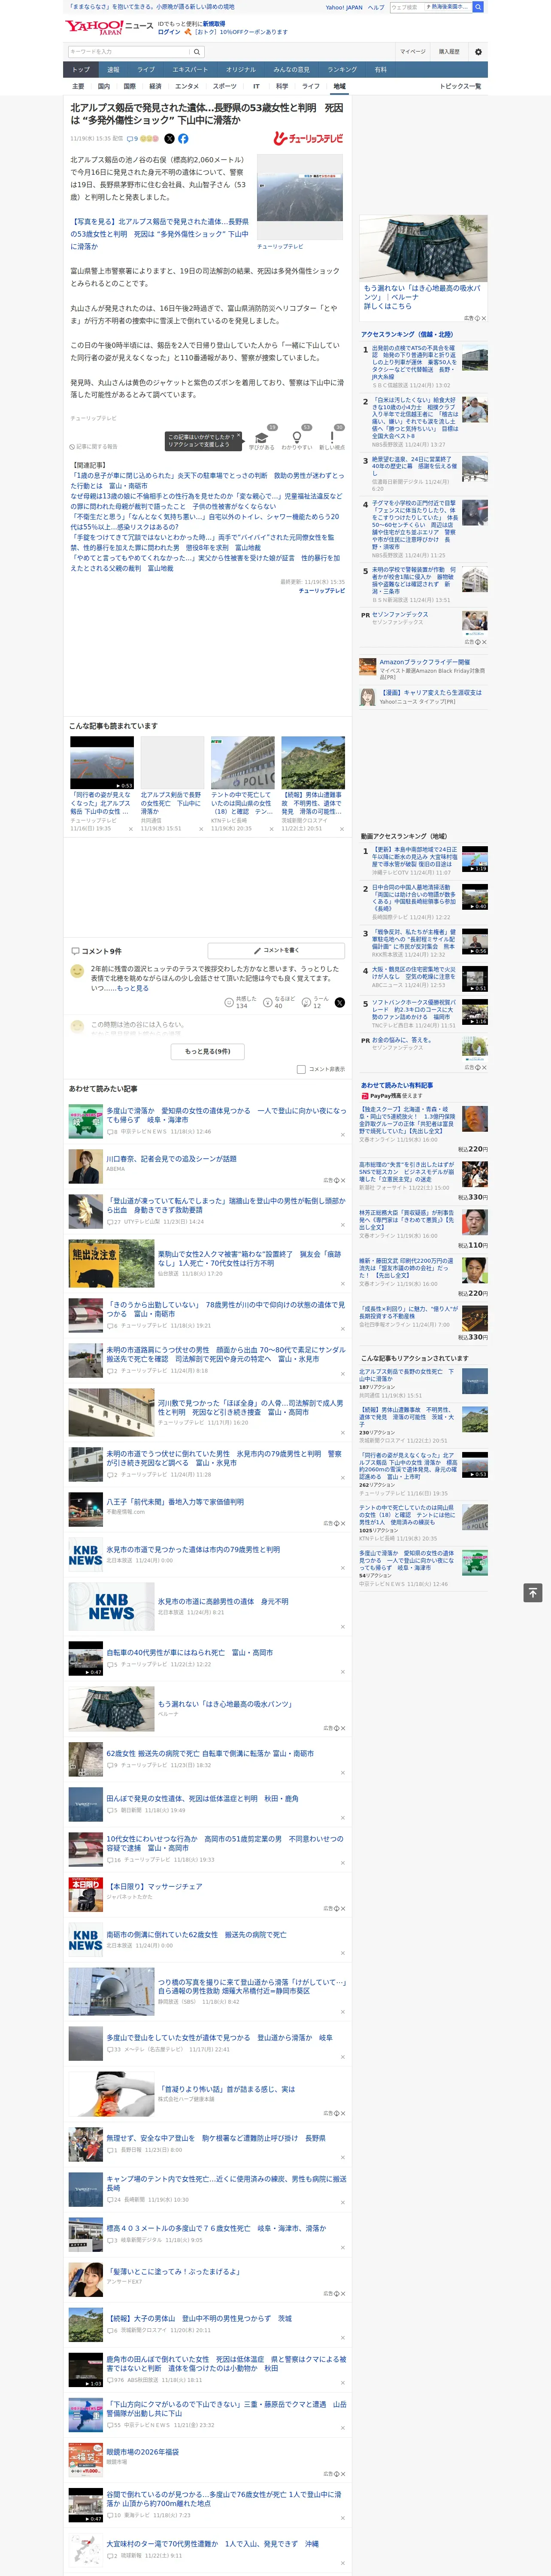Click the first commenter's avatar icon
This screenshot has width=551, height=2576.
point(77,971)
